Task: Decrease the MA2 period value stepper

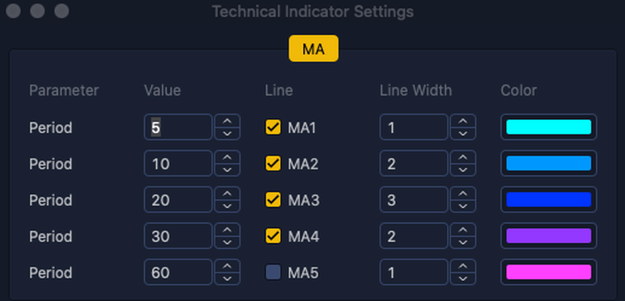Action: pyautogui.click(x=227, y=170)
